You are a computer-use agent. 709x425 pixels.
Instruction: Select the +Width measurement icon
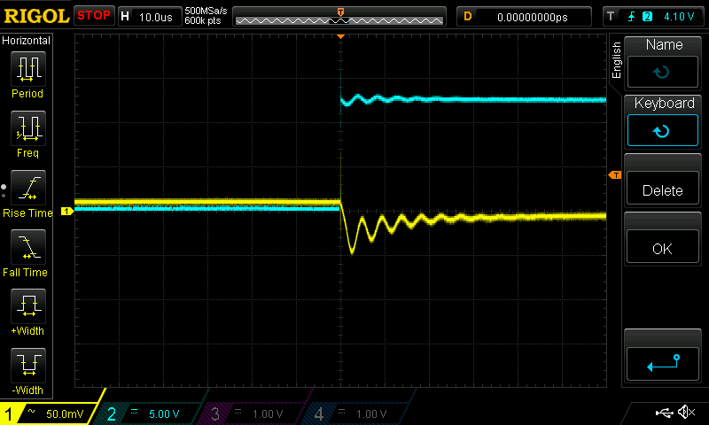pyautogui.click(x=28, y=306)
